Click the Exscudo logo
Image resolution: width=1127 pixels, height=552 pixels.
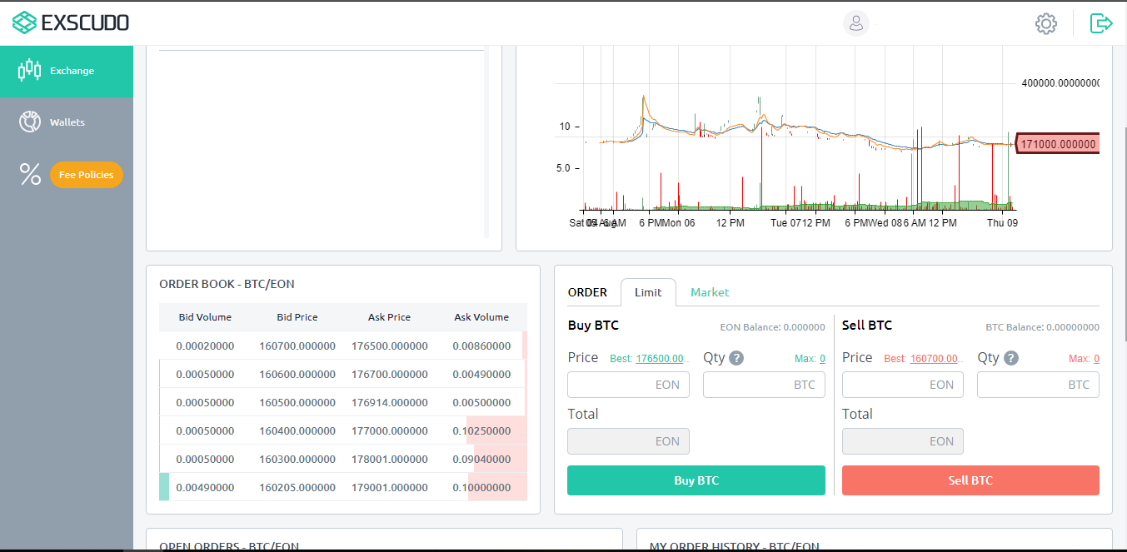[71, 22]
